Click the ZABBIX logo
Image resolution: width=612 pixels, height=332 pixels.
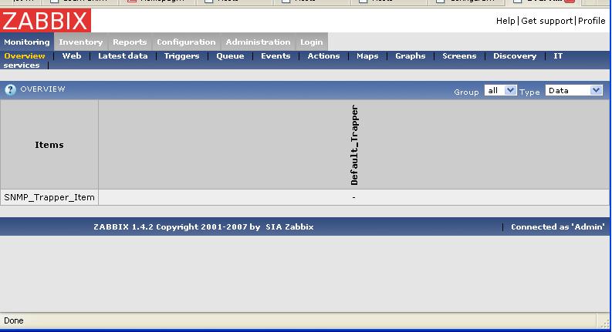click(46, 20)
